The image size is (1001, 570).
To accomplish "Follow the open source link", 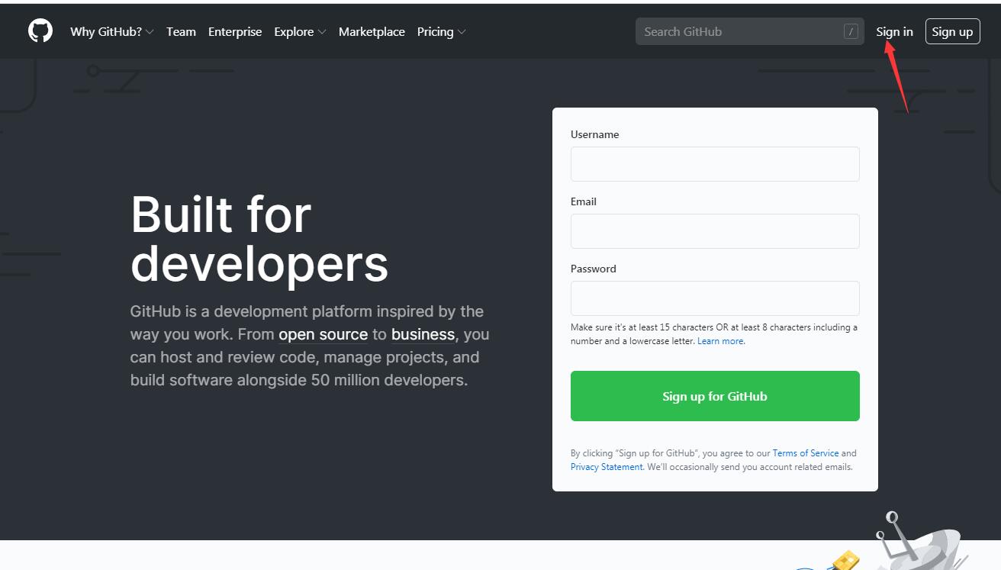I will pyautogui.click(x=323, y=334).
